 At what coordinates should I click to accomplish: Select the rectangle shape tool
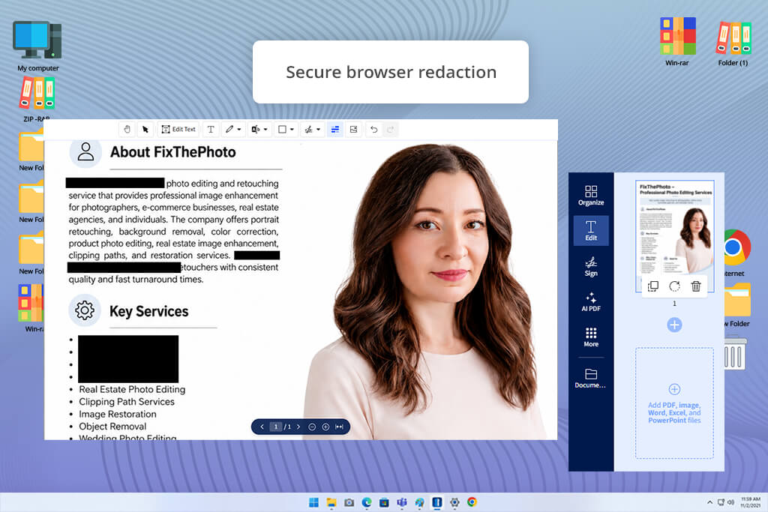(282, 129)
